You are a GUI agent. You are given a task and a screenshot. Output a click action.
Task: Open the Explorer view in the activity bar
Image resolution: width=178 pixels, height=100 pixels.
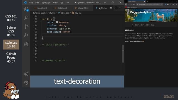(x=26, y=9)
